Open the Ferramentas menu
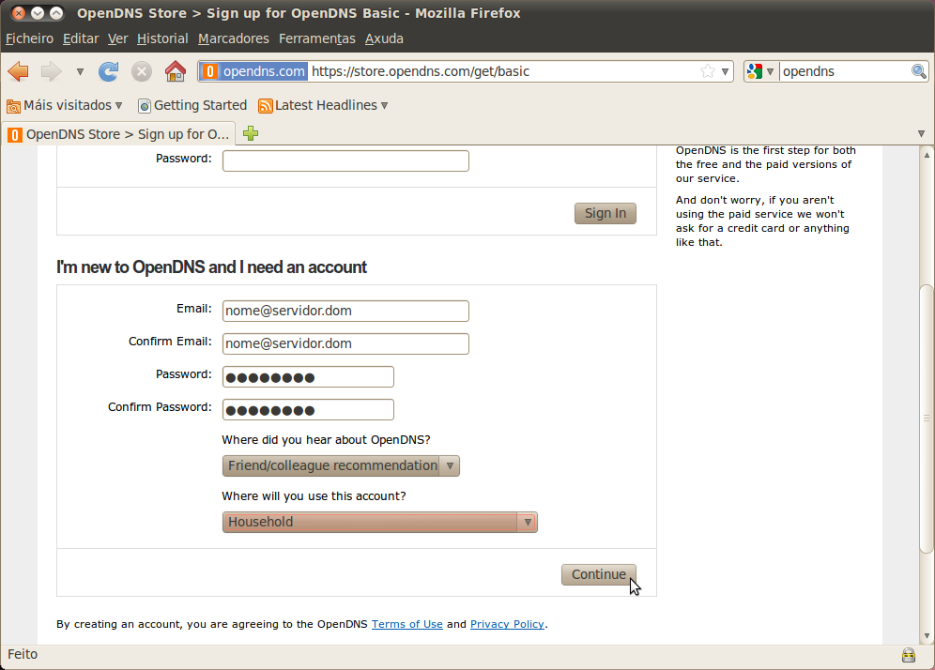 [x=316, y=38]
